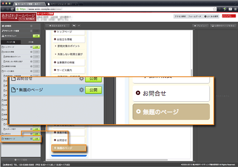This screenshot has height=167, width=238.
Task: Click the 部品を追加する button
Action: pyautogui.click(x=57, y=25)
